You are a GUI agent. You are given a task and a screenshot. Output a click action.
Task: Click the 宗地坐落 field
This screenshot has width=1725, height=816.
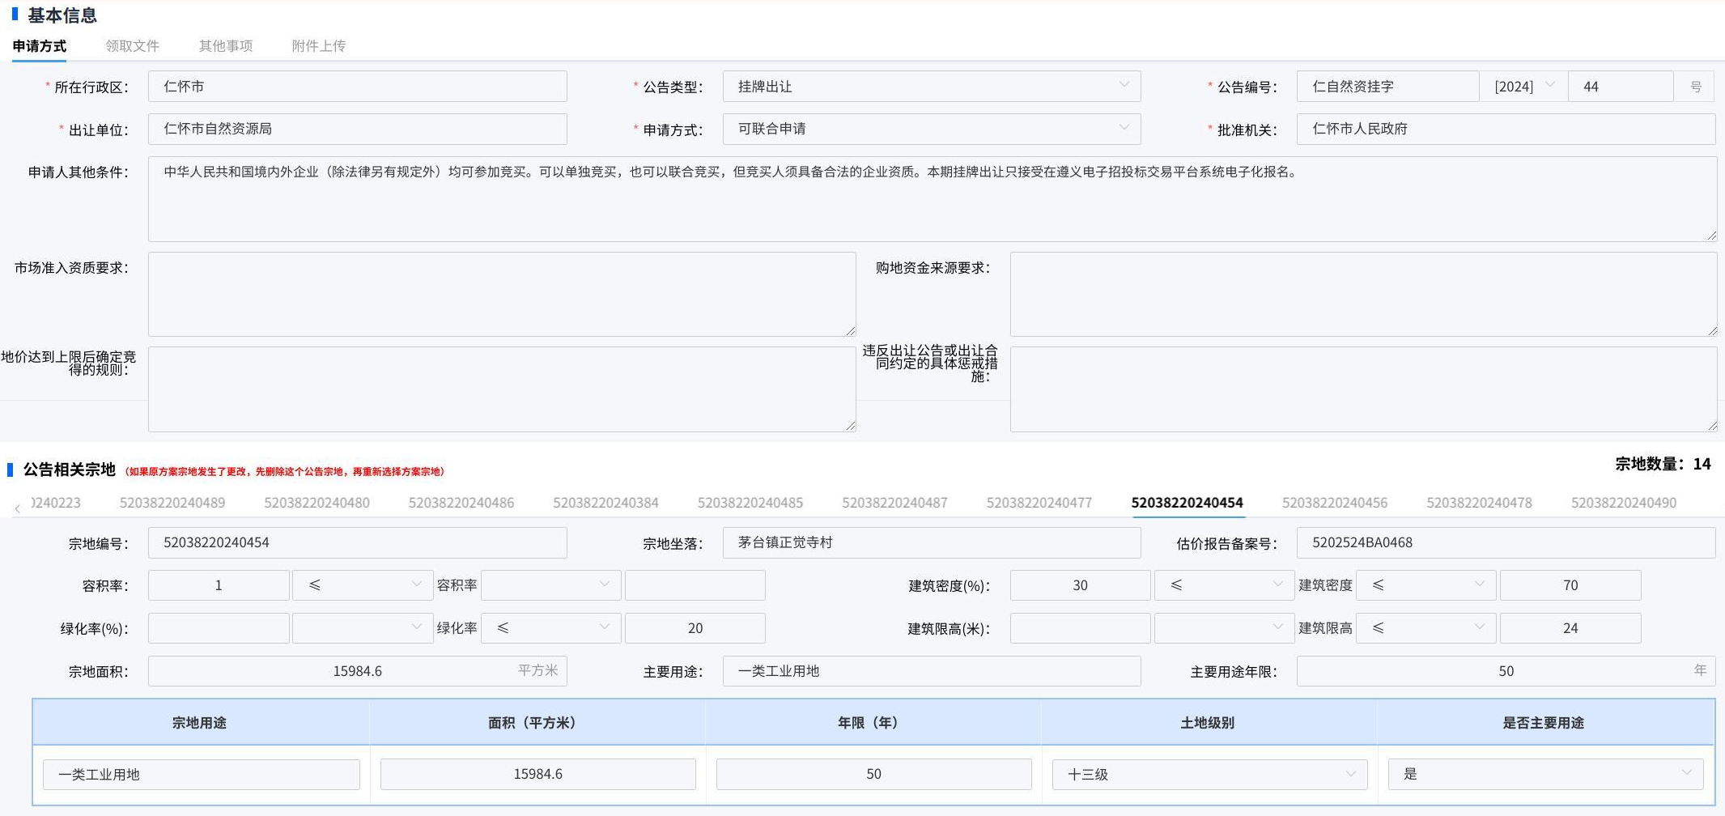[x=931, y=542]
